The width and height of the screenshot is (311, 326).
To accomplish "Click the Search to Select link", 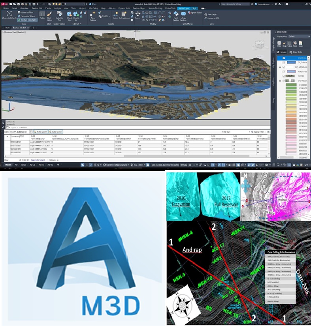I will pyautogui.click(x=38, y=160).
